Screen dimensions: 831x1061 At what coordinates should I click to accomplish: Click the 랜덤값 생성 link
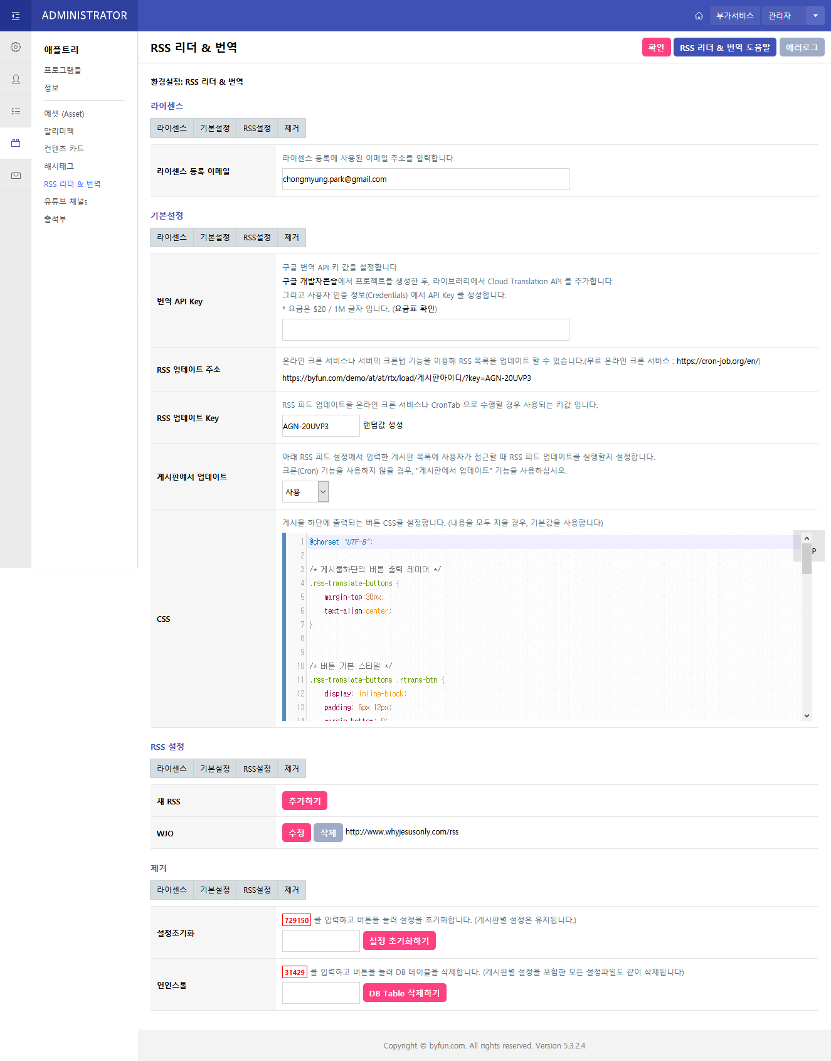[383, 425]
